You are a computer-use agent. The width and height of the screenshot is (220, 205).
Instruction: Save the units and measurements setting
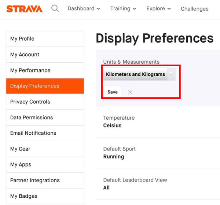click(x=113, y=92)
